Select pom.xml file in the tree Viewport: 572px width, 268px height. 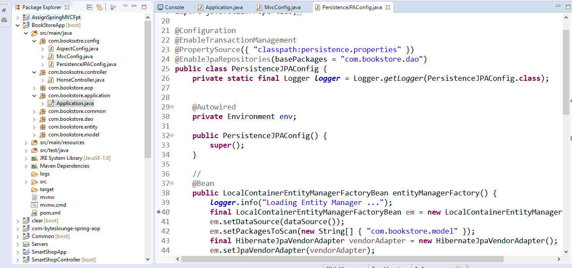[x=50, y=213]
